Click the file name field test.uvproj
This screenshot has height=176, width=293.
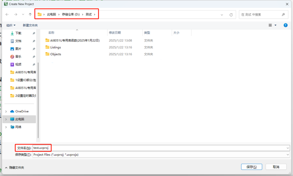(161, 148)
